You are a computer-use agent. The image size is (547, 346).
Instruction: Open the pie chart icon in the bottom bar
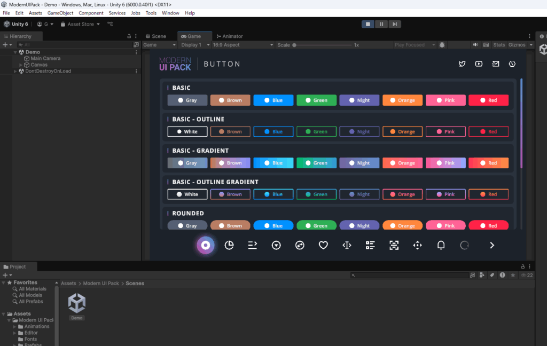coord(229,245)
